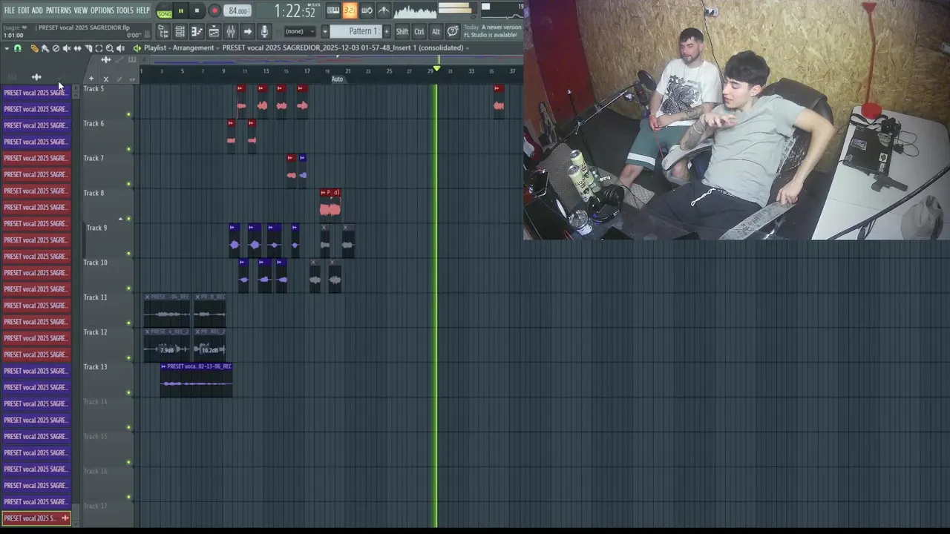Pause playback with the pause button
The image size is (950, 534).
coord(180,10)
